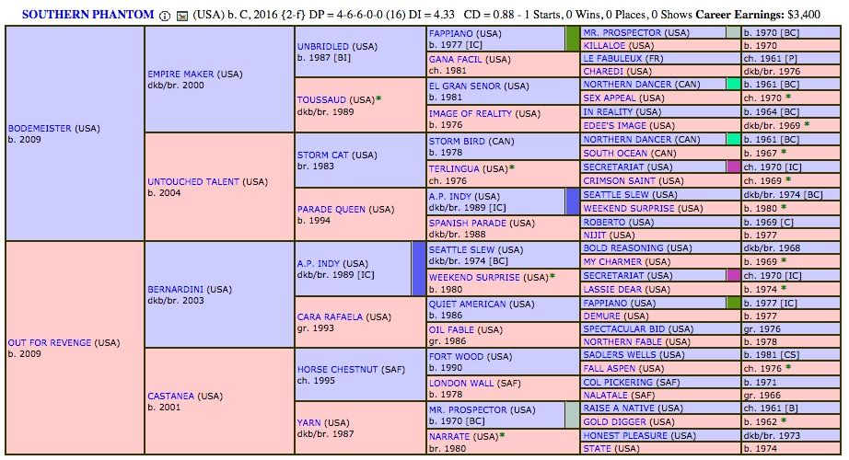This screenshot has height=460, width=849.
Task: Open GOLD DIGGER link
Action: 614,422
